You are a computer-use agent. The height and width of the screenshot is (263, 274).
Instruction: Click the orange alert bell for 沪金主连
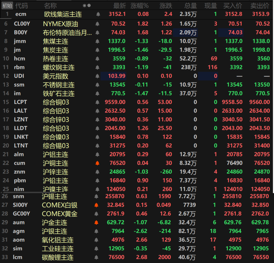point(96,223)
